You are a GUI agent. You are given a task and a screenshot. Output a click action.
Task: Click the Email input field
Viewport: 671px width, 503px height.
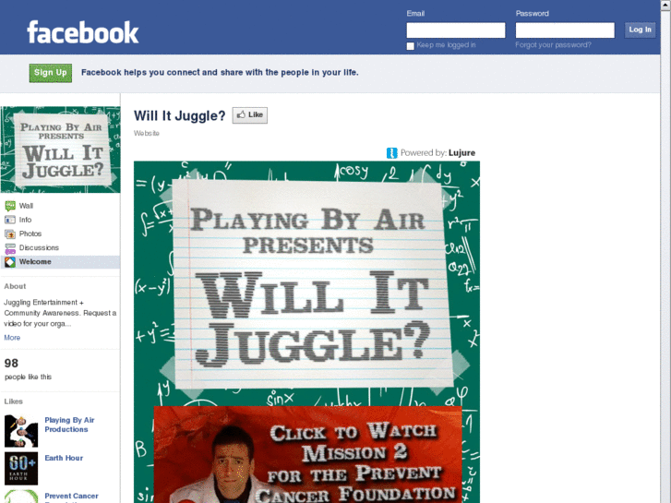456,30
